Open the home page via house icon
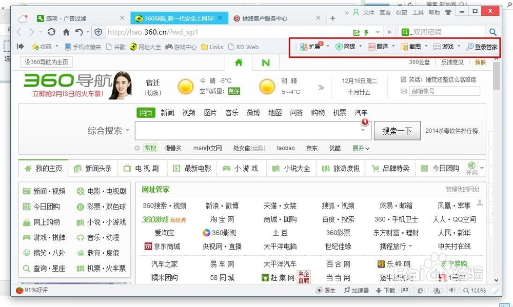 click(66, 32)
